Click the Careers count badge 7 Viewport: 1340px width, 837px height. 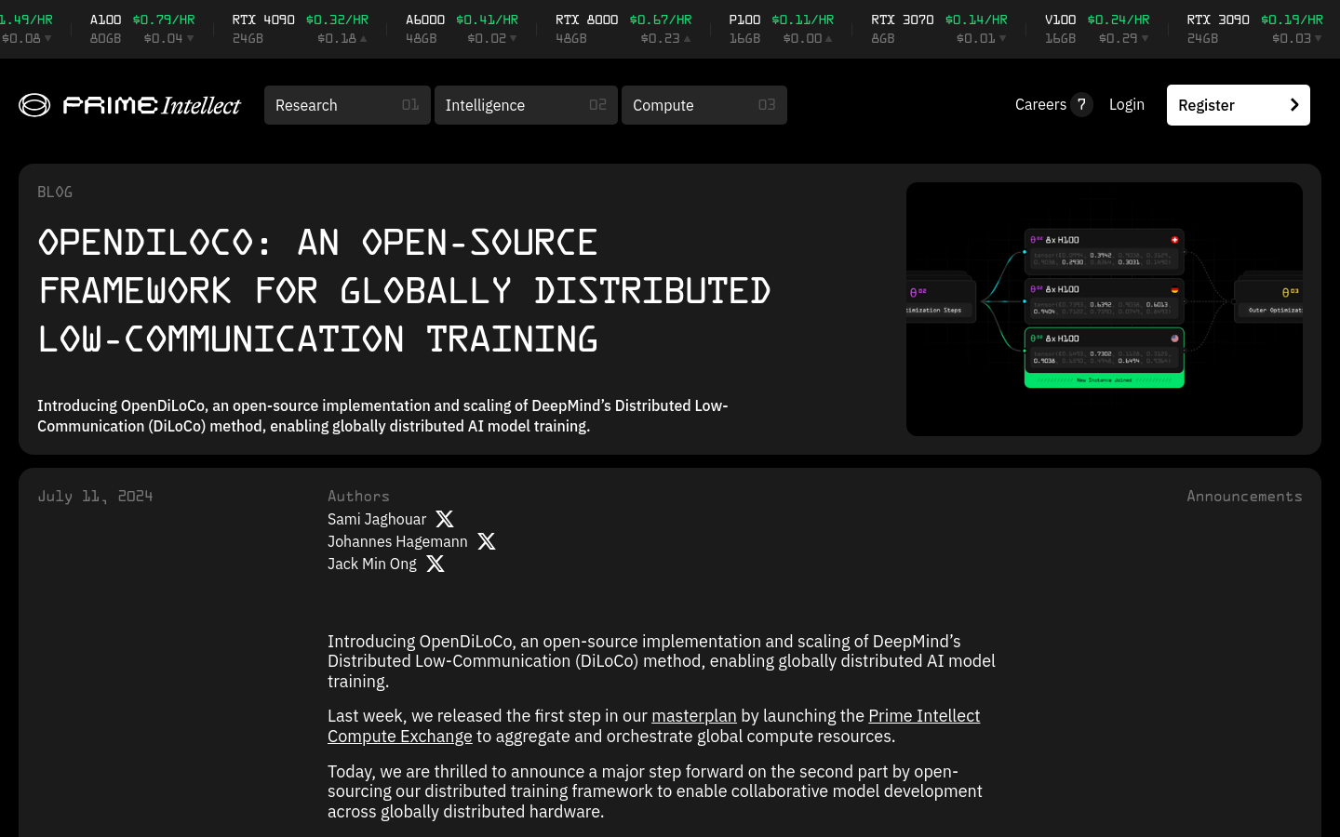[1081, 104]
